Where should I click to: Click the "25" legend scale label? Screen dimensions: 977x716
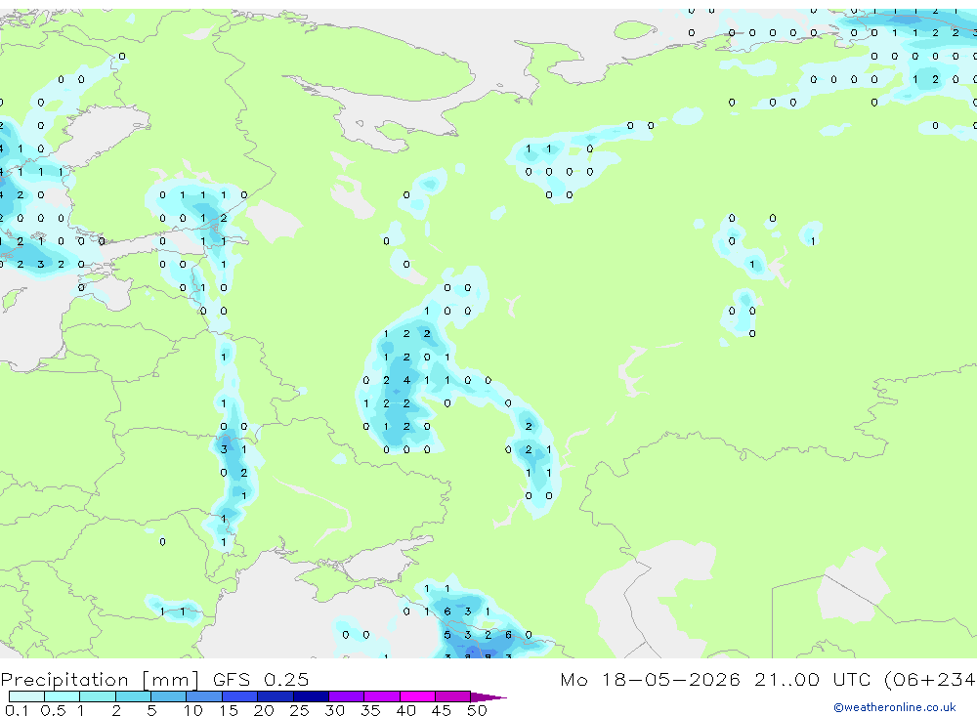tap(299, 710)
